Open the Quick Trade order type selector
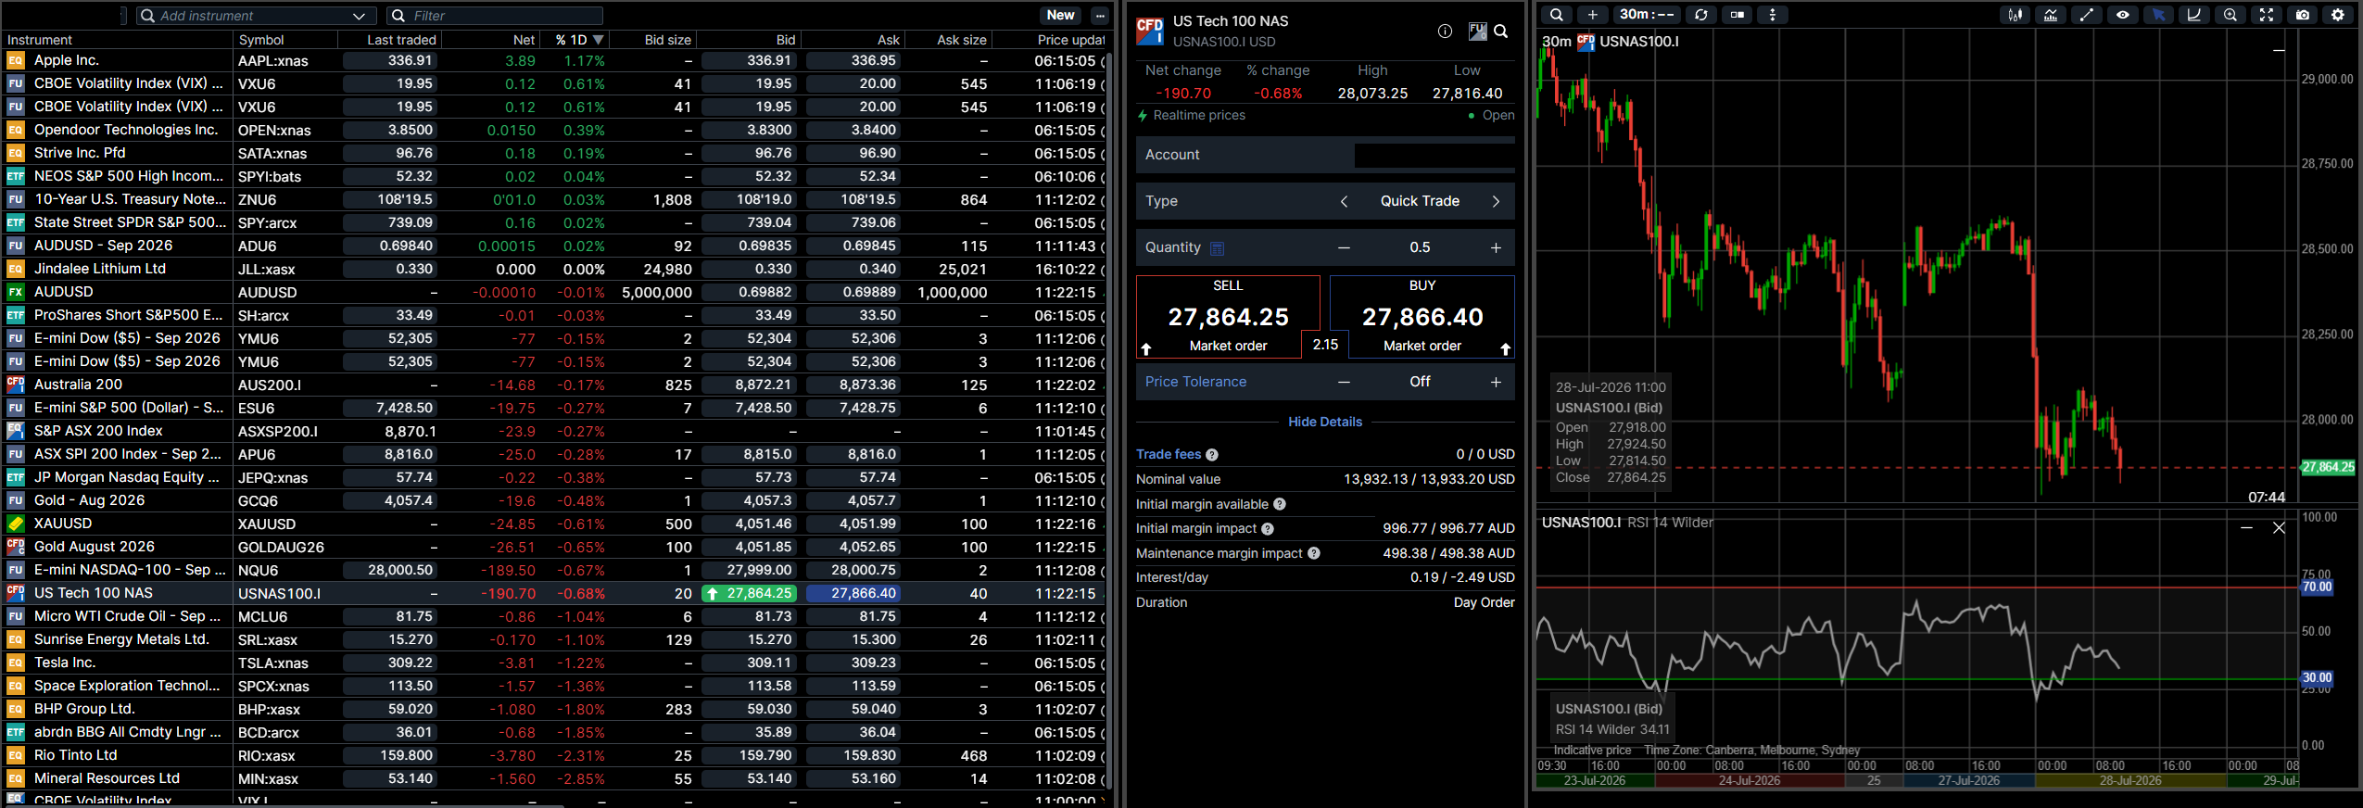The width and height of the screenshot is (2363, 808). pos(1420,201)
